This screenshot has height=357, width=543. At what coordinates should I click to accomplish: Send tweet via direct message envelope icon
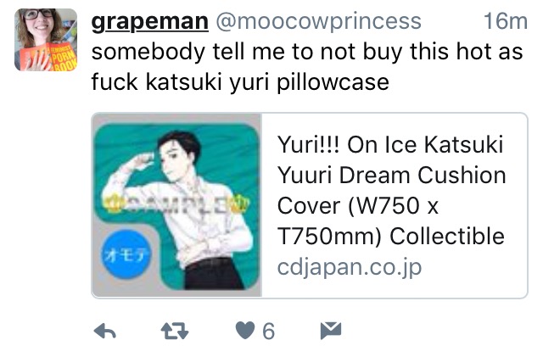tap(331, 330)
